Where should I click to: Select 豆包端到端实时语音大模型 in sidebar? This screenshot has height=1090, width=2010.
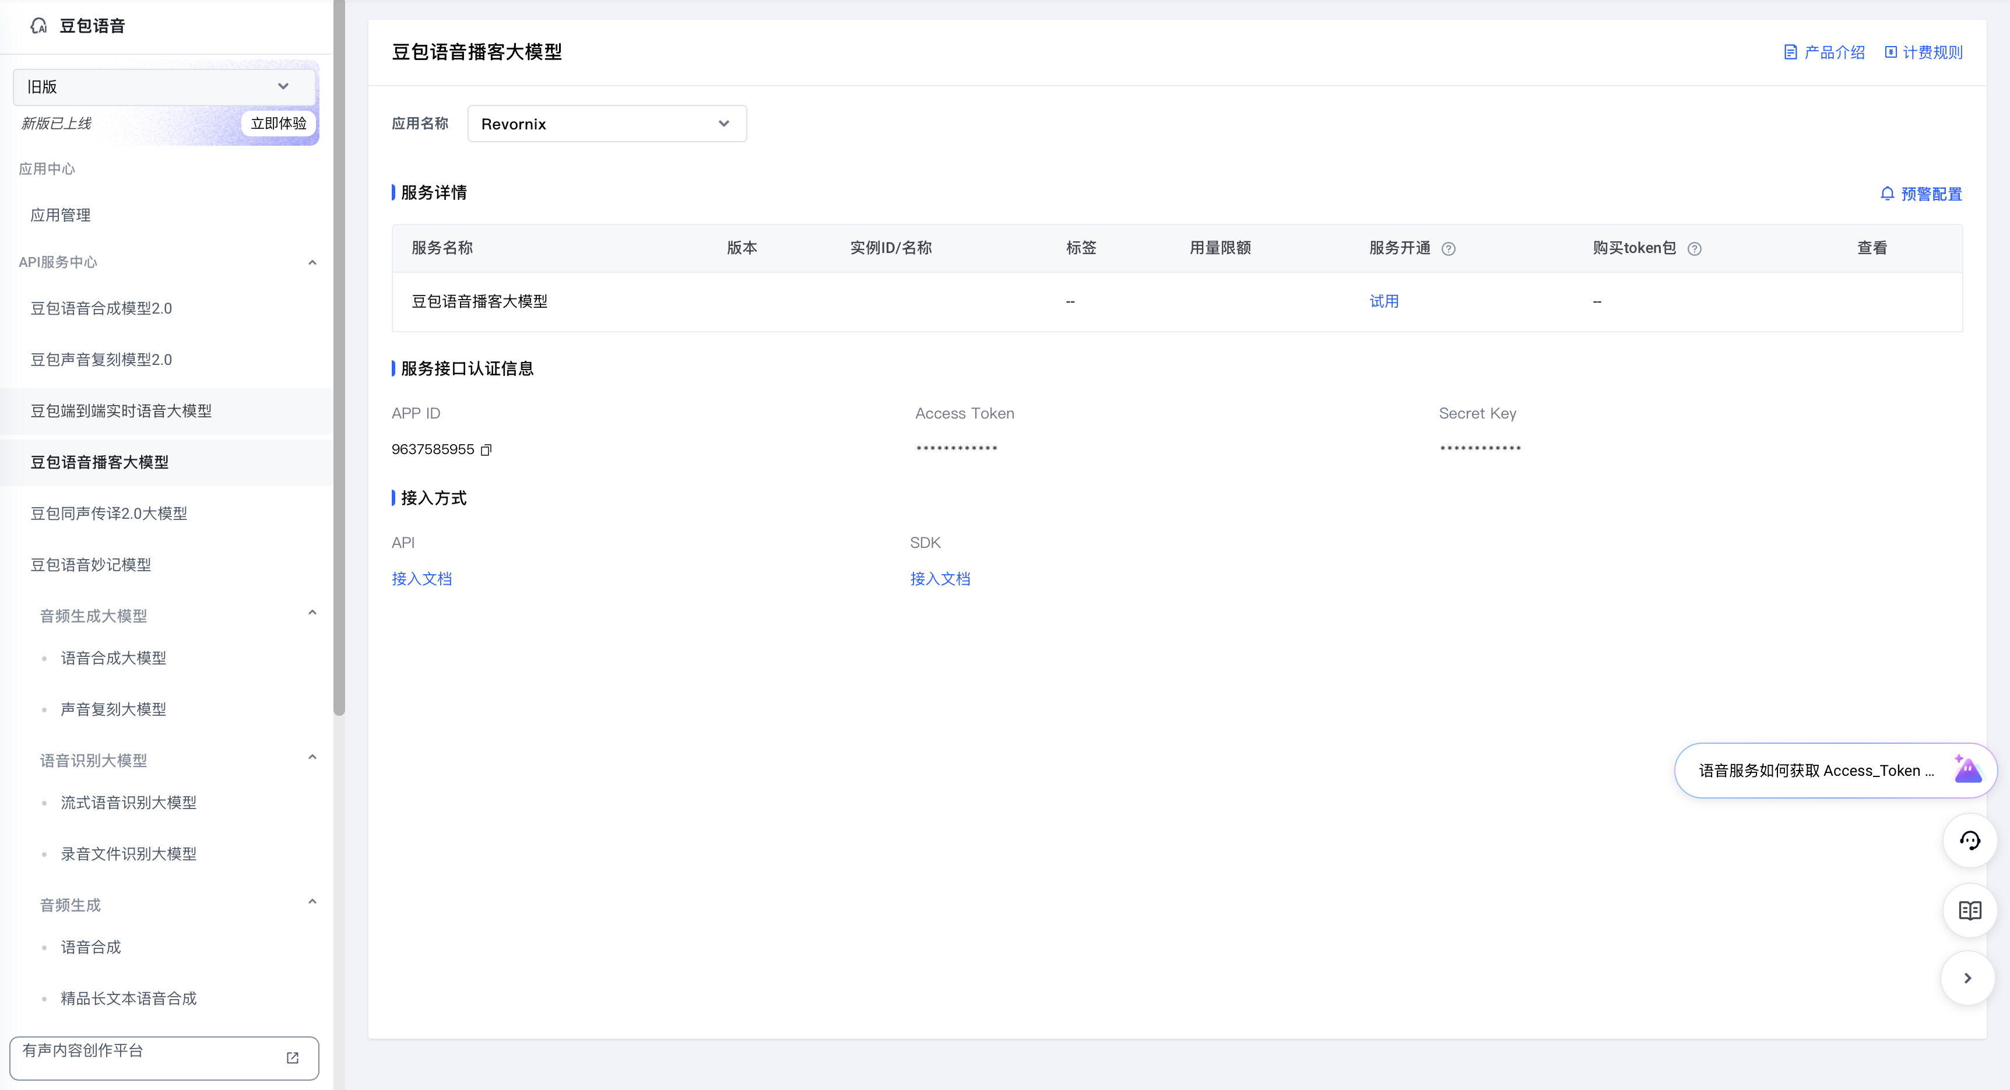point(121,411)
